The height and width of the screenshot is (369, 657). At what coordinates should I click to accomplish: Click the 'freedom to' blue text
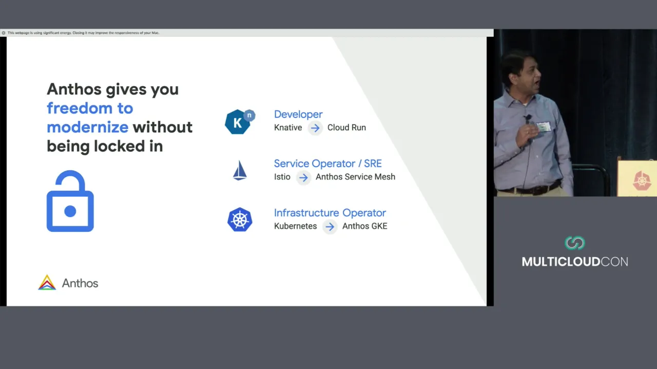[x=90, y=108]
